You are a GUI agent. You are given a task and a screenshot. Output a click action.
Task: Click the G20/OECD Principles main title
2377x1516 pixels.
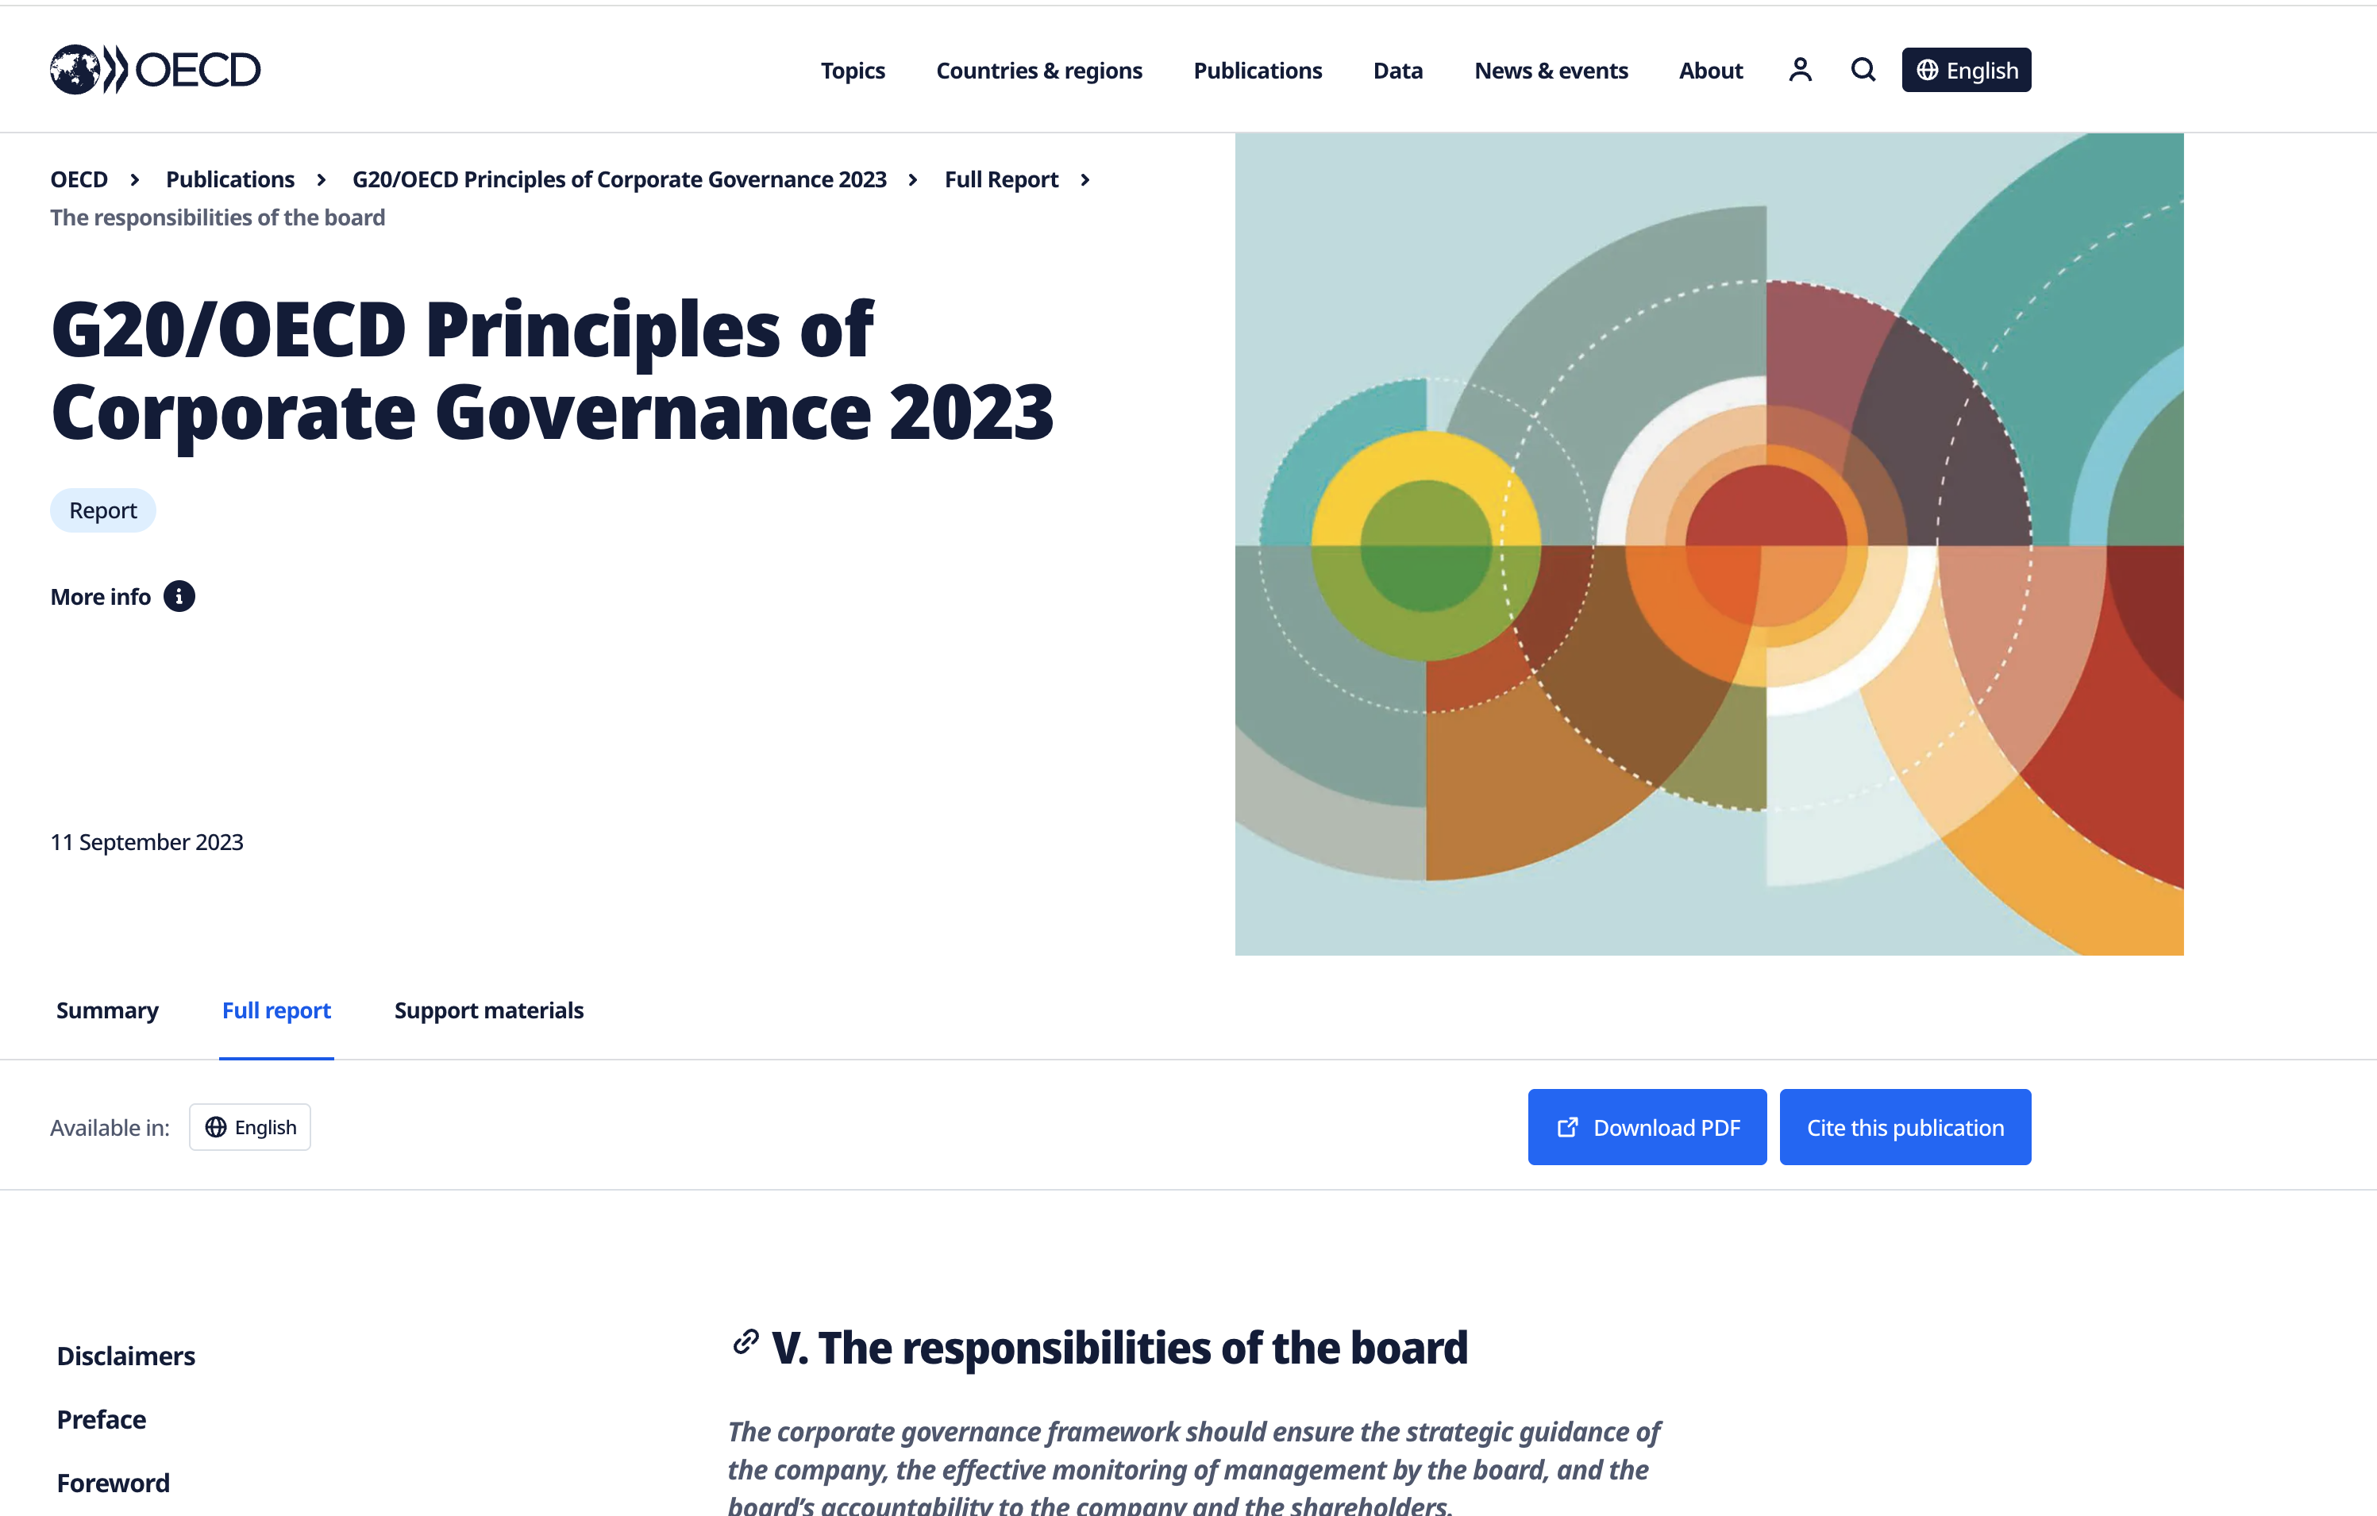pos(553,370)
